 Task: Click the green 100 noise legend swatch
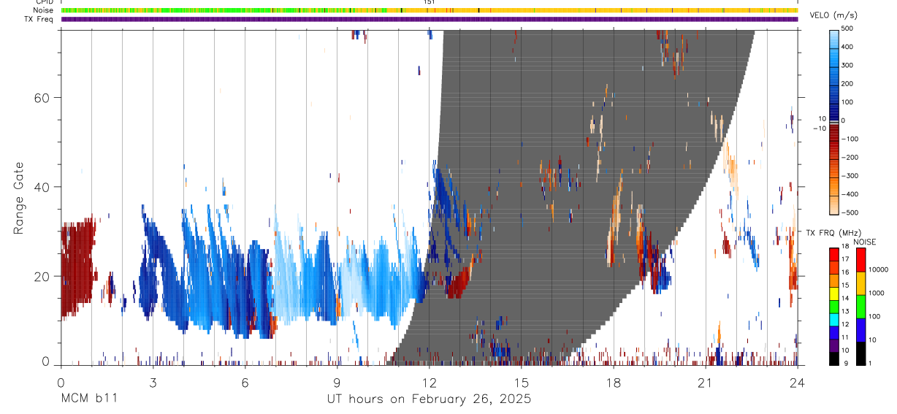[860, 306]
